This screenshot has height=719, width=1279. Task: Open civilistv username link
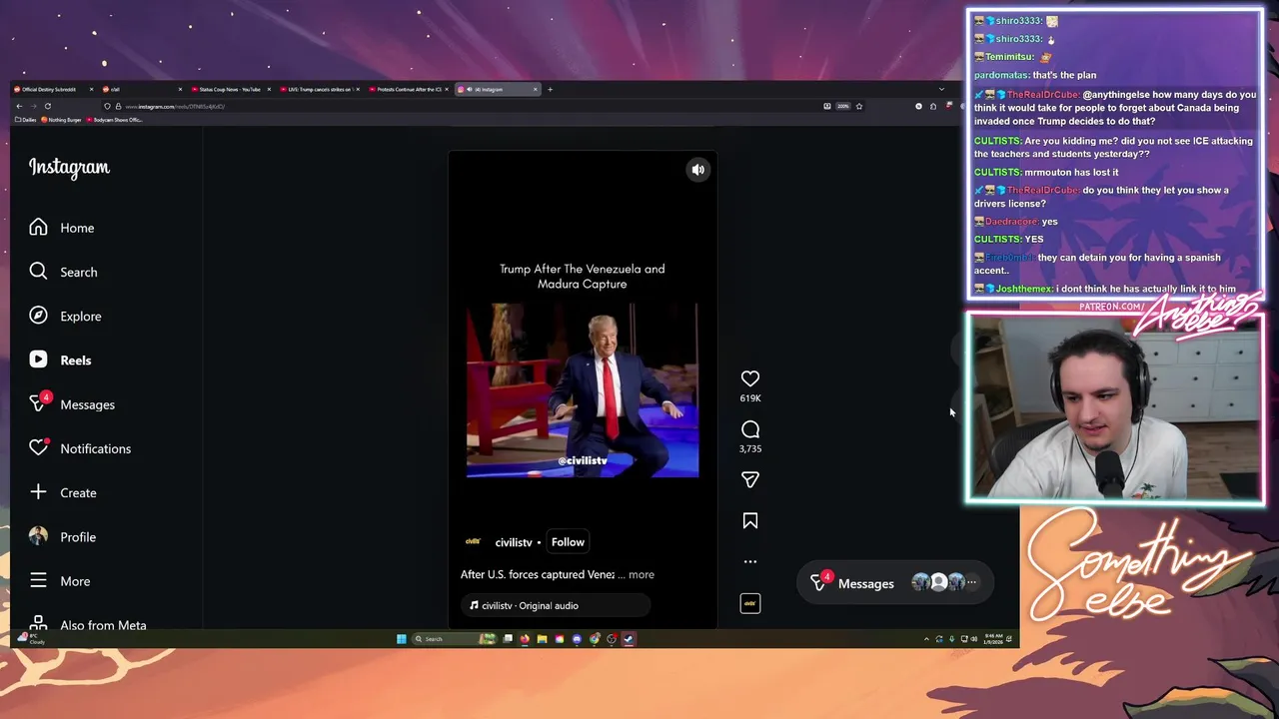click(514, 542)
